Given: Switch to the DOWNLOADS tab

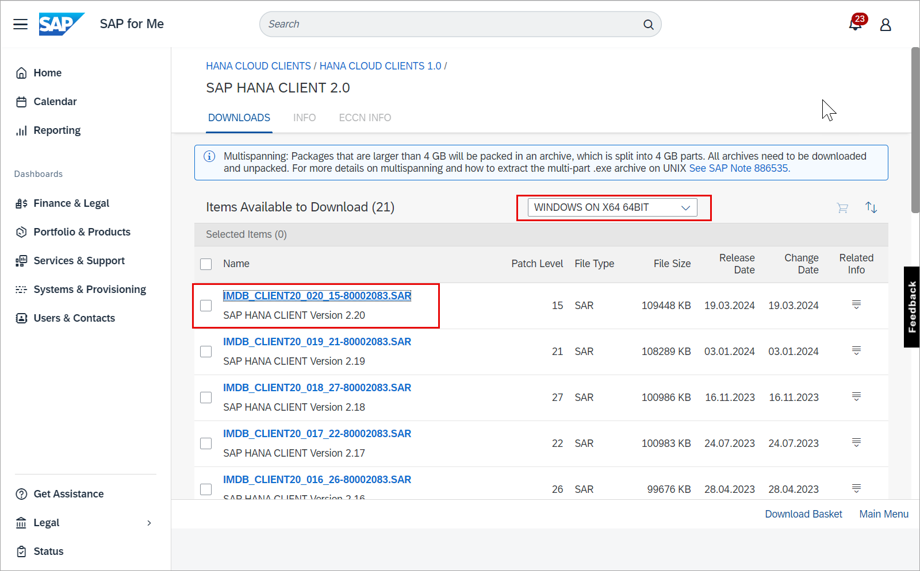Looking at the screenshot, I should (x=239, y=118).
